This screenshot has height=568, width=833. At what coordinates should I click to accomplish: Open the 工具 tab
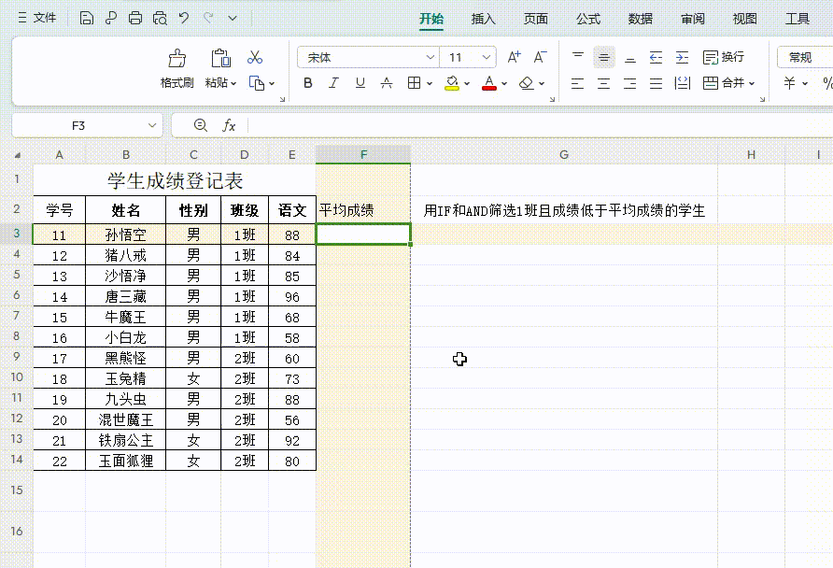tap(798, 19)
